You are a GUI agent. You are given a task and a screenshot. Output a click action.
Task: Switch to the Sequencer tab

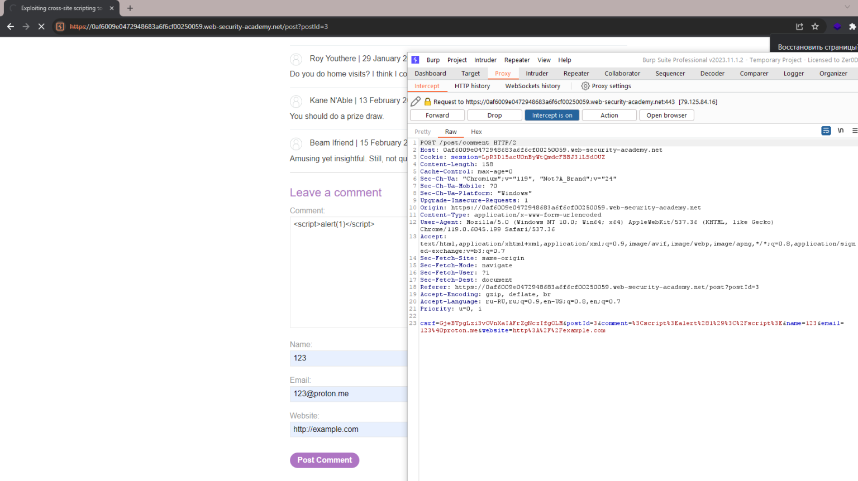coord(670,73)
